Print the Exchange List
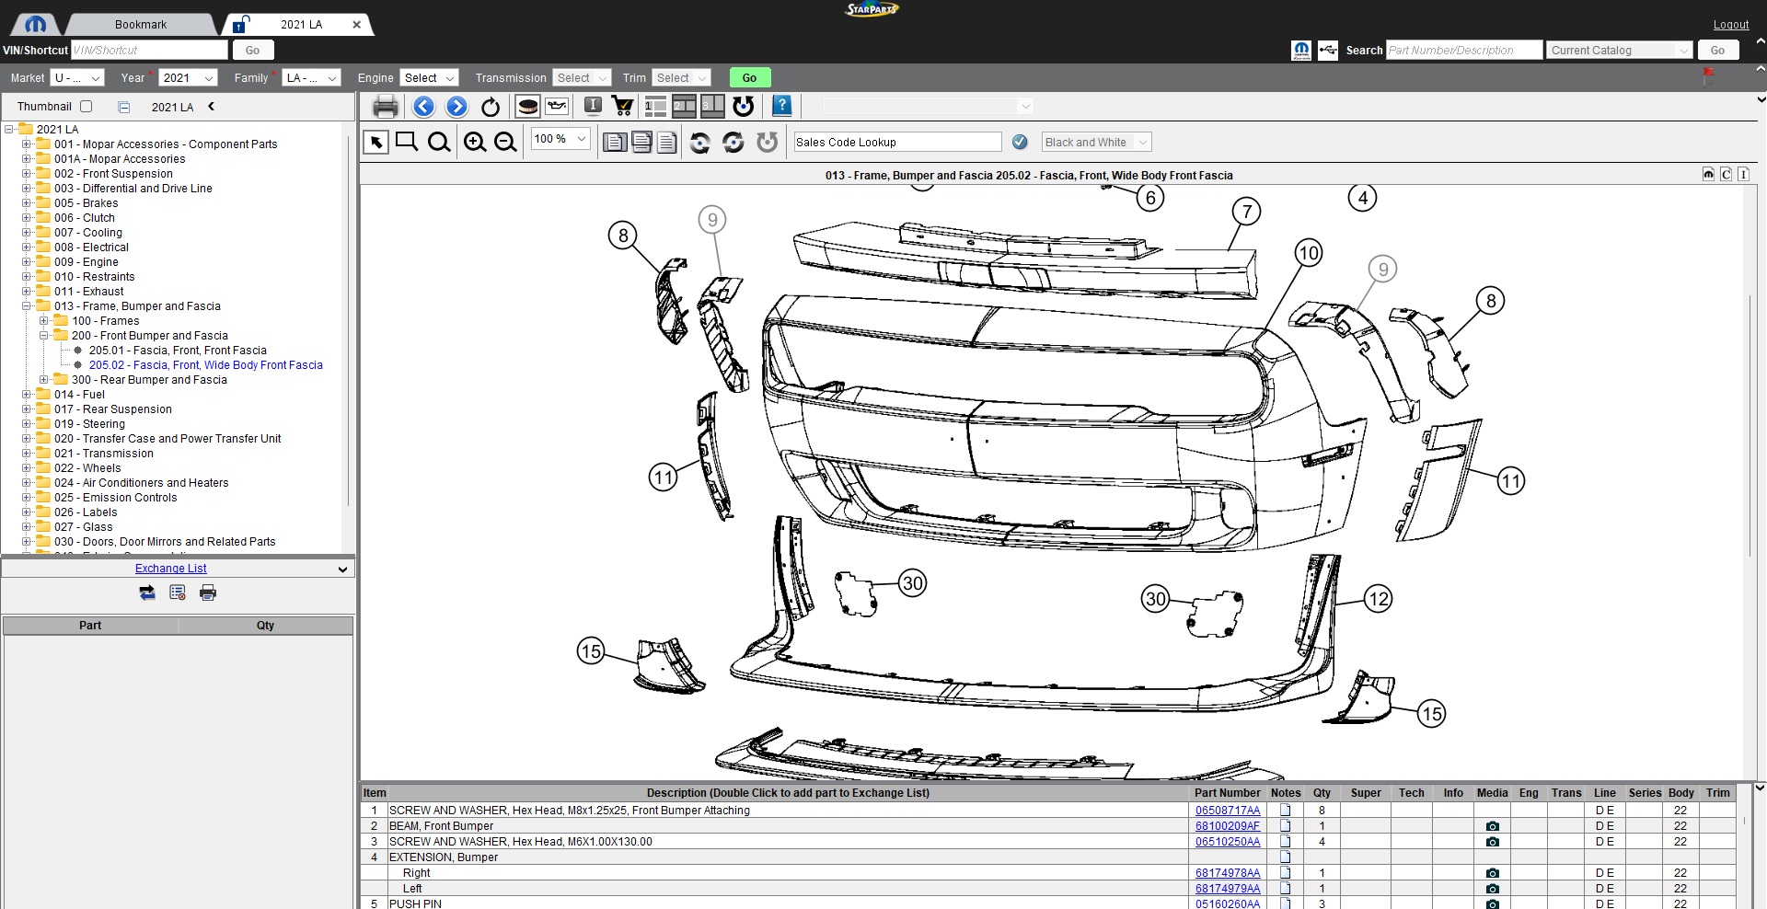The width and height of the screenshot is (1767, 909). [208, 593]
